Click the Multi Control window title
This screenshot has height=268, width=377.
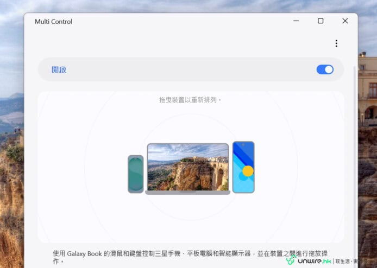[53, 22]
